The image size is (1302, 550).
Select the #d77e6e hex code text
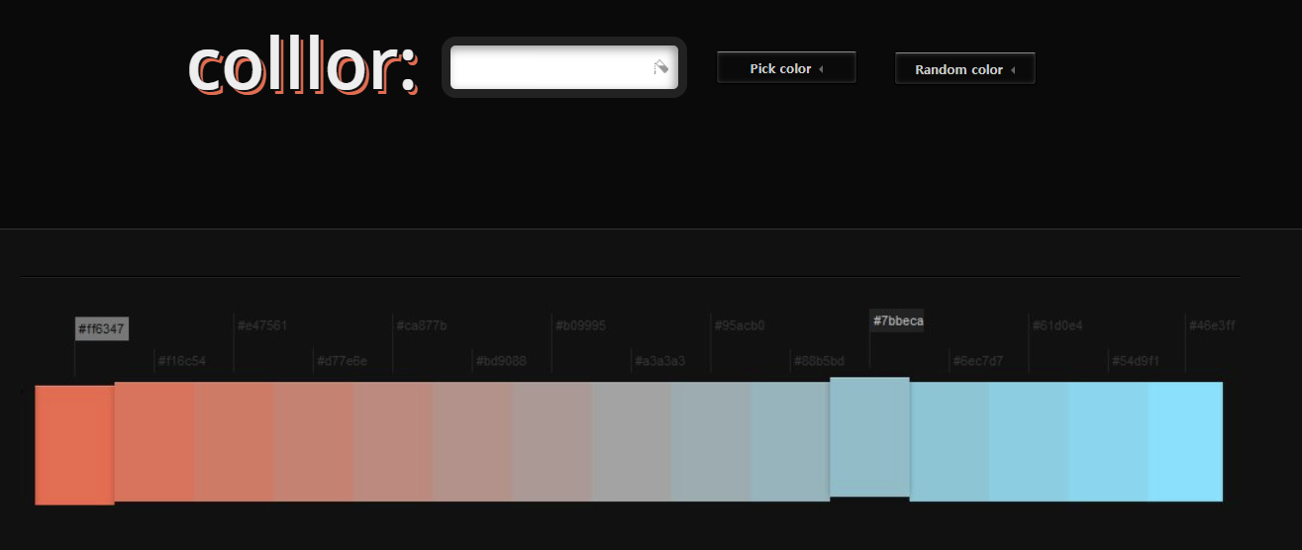tap(343, 361)
